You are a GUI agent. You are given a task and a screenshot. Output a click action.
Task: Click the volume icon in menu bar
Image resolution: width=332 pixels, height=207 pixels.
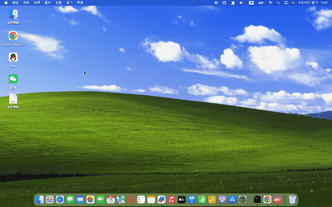pyautogui.click(x=241, y=3)
